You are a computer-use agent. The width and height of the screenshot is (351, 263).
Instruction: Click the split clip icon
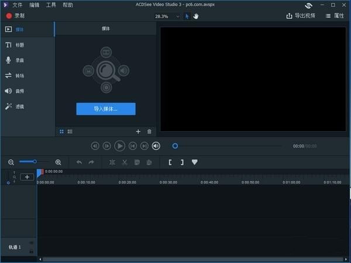(x=112, y=162)
